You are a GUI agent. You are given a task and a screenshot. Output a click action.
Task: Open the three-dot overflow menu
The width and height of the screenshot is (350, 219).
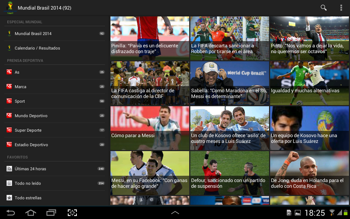tap(341, 8)
